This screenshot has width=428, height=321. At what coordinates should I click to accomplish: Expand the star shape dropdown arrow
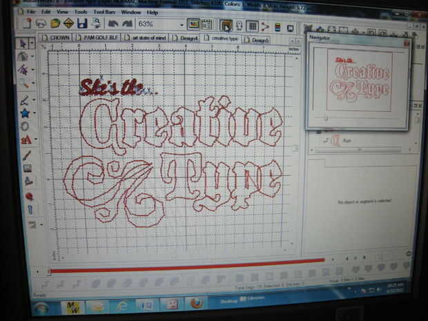click(35, 113)
